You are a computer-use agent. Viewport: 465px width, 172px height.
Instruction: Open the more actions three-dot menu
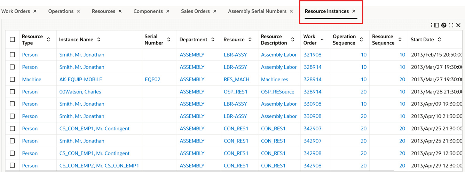pos(432,25)
